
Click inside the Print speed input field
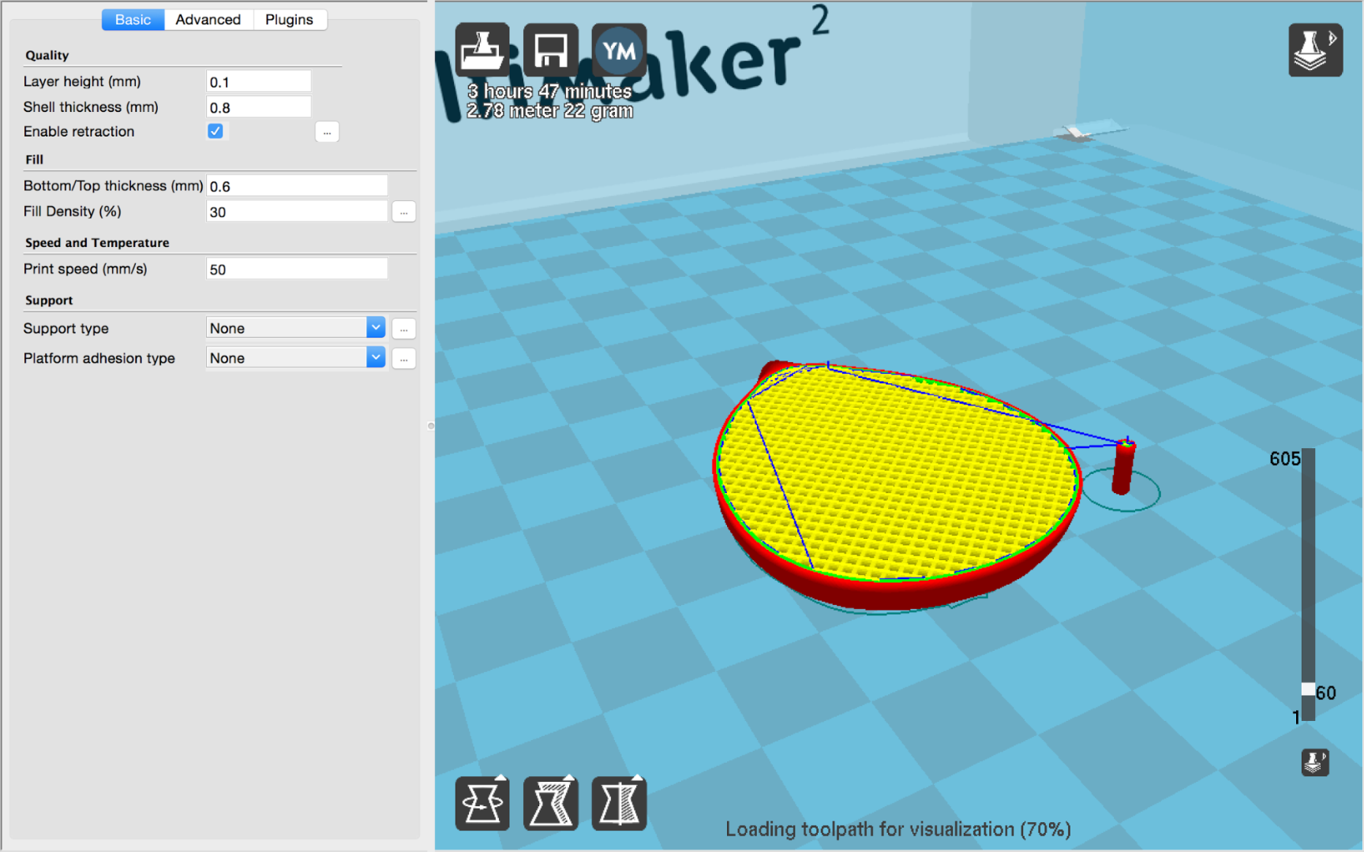pos(296,268)
